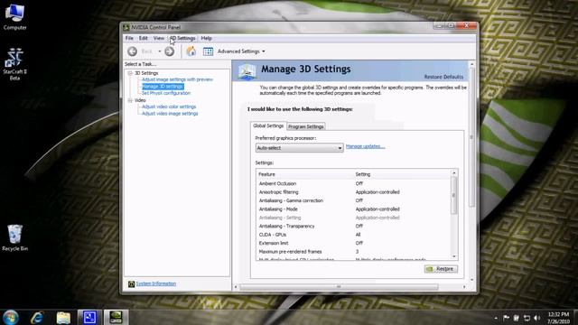Select the Anisotropic filtering row
Viewport: 578px width, 325px height.
(x=353, y=192)
